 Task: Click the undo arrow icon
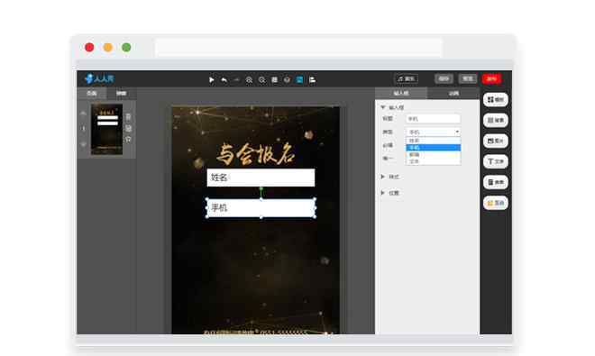pos(224,79)
